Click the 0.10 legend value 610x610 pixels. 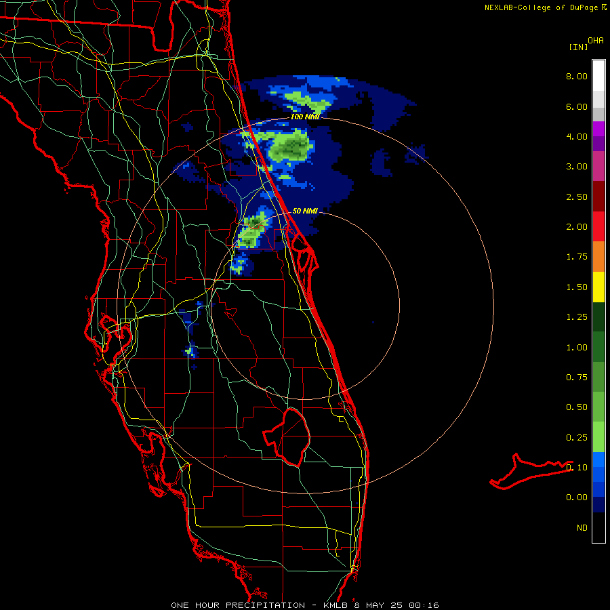point(577,467)
